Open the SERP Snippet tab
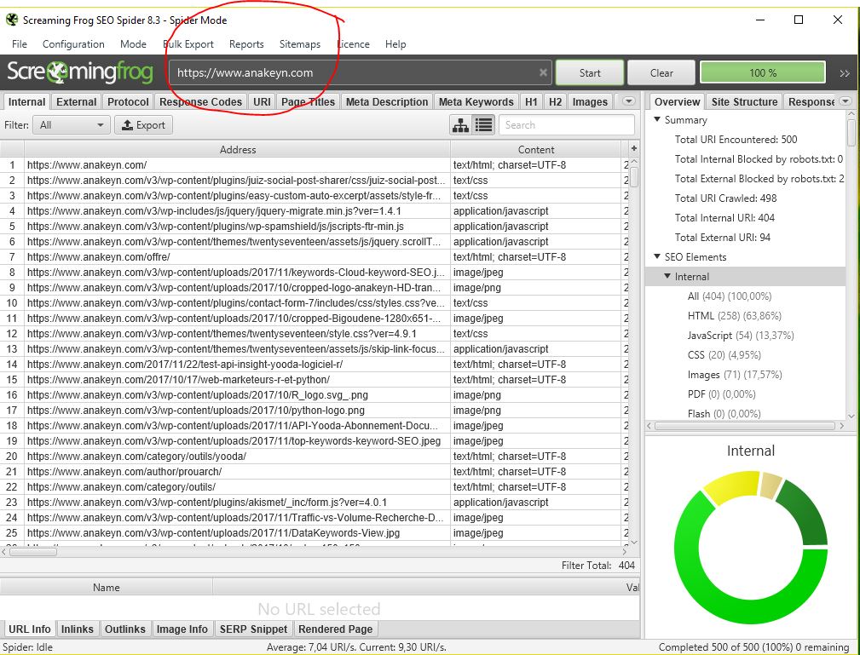 pyautogui.click(x=253, y=629)
